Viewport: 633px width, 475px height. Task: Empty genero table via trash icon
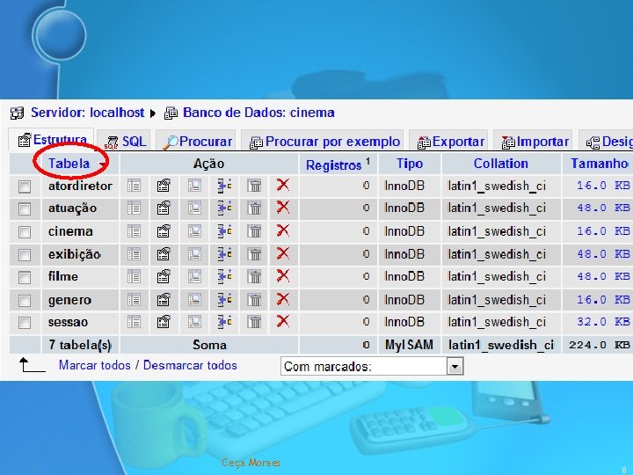click(254, 300)
